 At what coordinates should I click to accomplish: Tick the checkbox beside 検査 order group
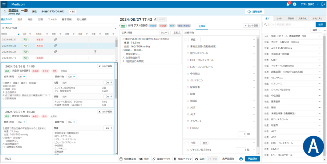click(x=186, y=39)
